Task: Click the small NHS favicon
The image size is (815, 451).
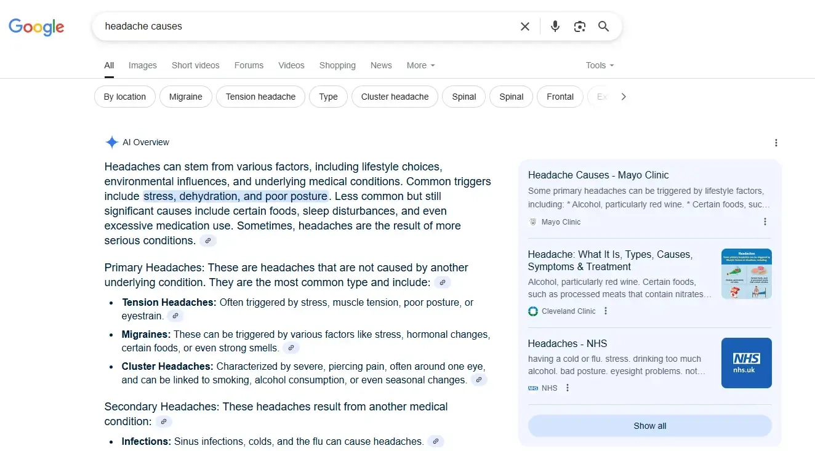Action: (x=533, y=388)
